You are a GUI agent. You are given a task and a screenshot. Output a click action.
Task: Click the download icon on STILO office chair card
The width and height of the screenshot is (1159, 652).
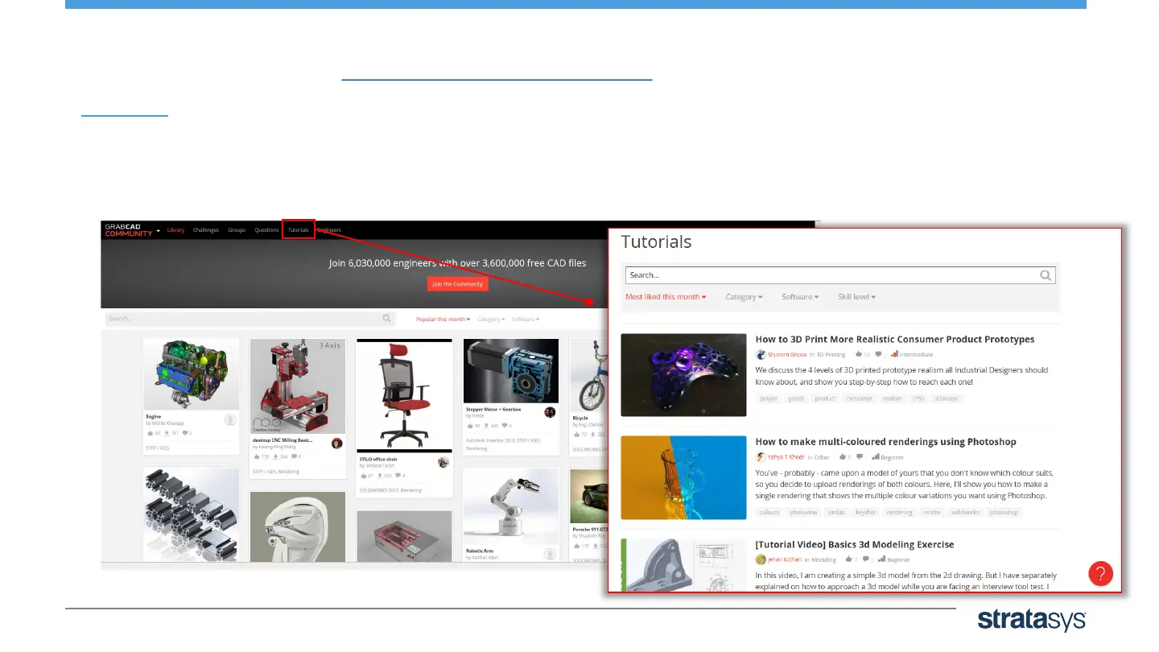coord(380,476)
